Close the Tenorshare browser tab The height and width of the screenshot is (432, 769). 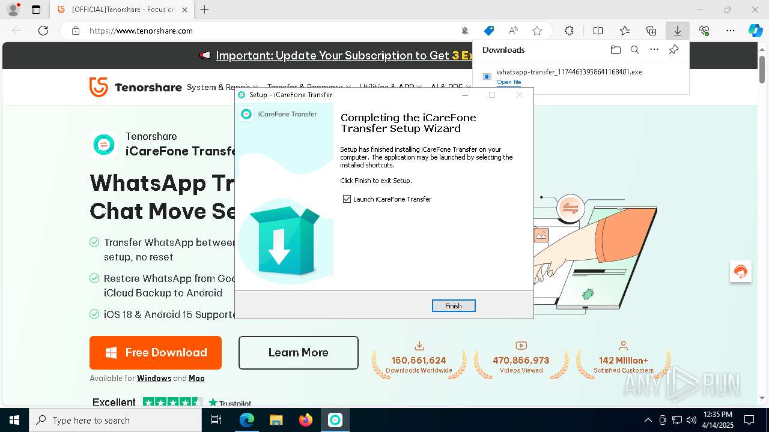[x=184, y=10]
